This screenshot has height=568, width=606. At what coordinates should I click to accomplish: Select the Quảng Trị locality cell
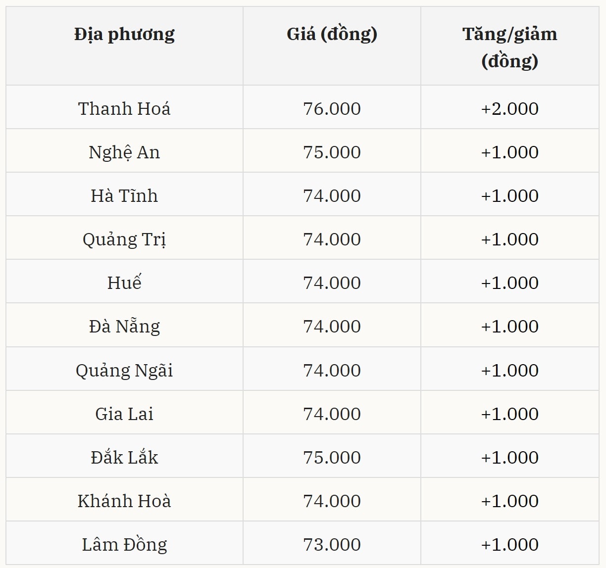[124, 239]
